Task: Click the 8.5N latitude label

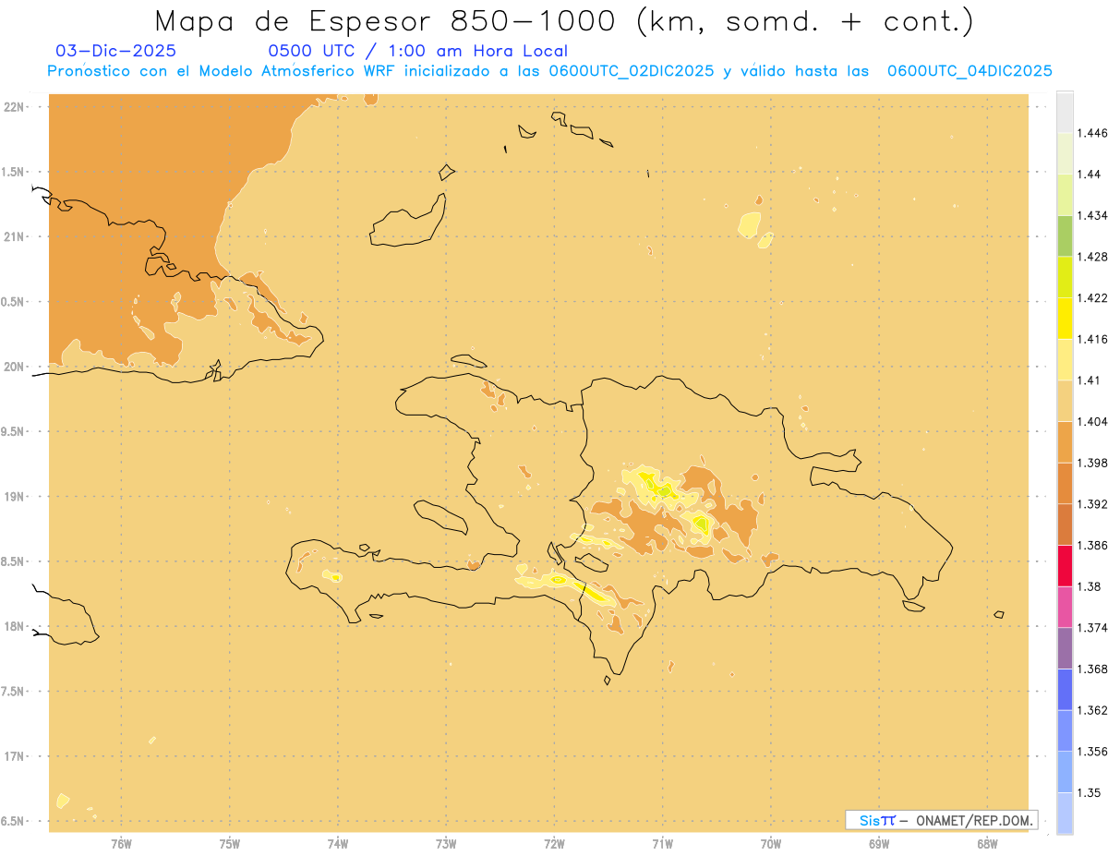Action: [x=14, y=561]
